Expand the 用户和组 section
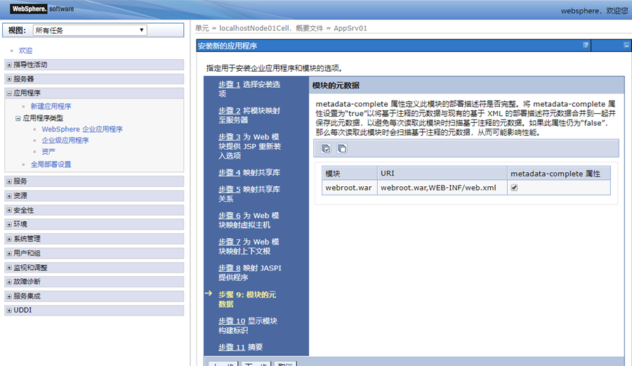 click(x=9, y=253)
